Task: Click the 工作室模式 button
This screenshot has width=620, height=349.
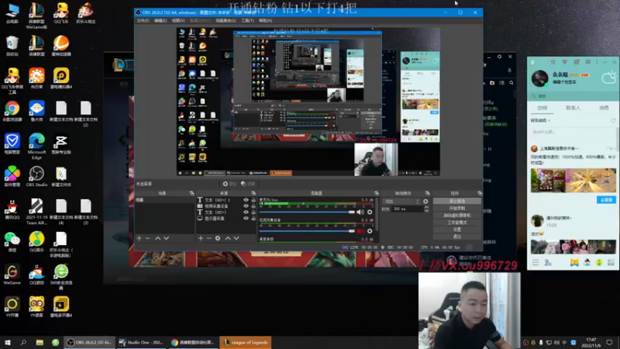Action: (457, 223)
